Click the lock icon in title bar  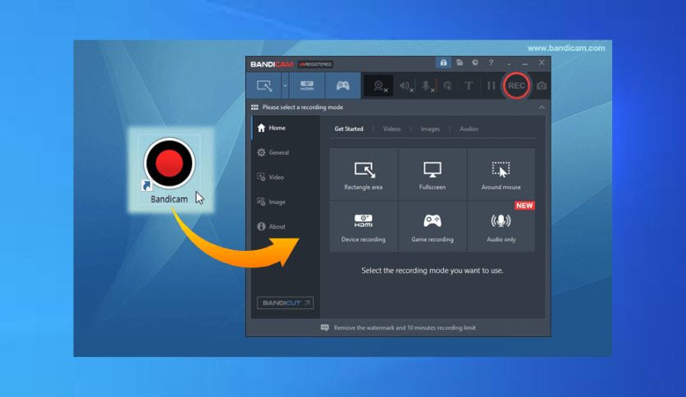[x=443, y=63]
